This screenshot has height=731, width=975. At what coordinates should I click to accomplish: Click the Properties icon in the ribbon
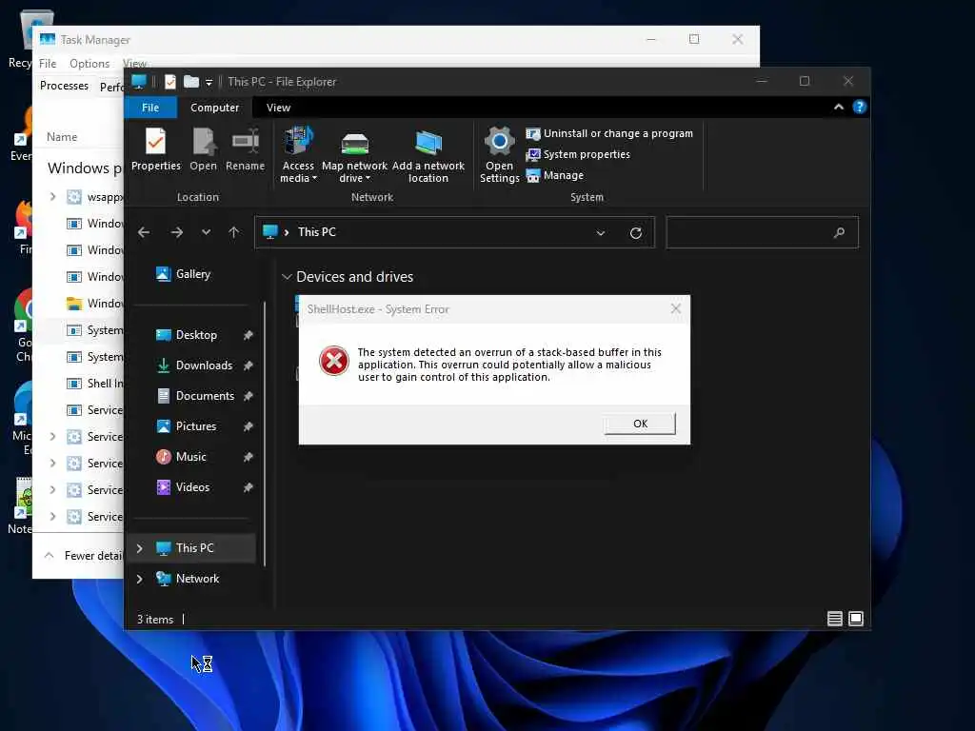[155, 149]
